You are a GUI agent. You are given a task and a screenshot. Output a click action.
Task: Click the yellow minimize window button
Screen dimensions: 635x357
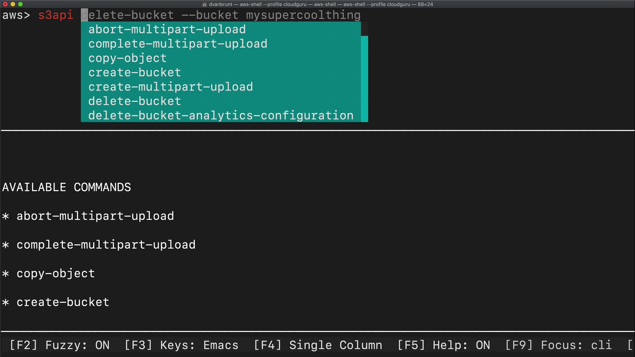click(13, 4)
